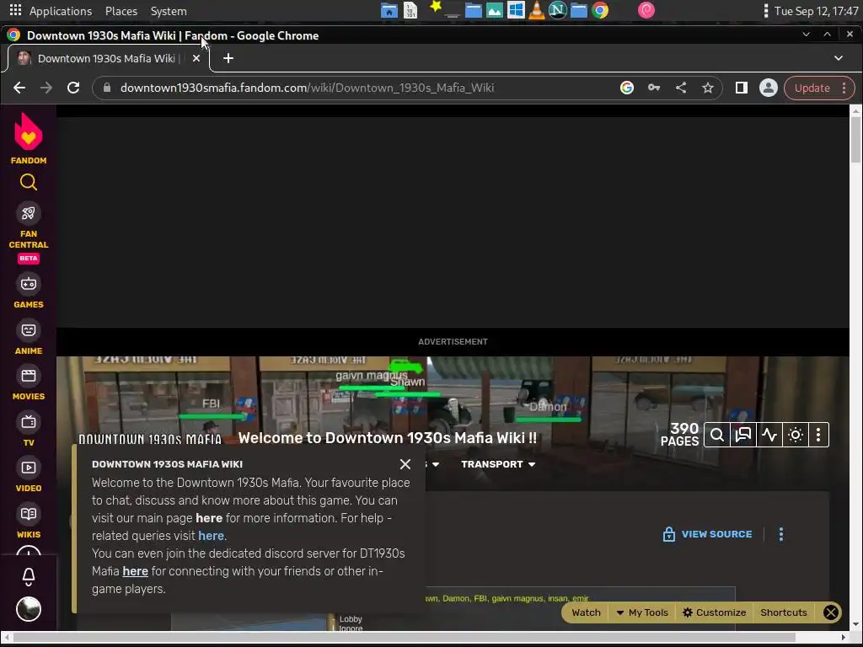Click the vertical page scrollbar thumb
This screenshot has height=647, width=863.
tap(855, 139)
